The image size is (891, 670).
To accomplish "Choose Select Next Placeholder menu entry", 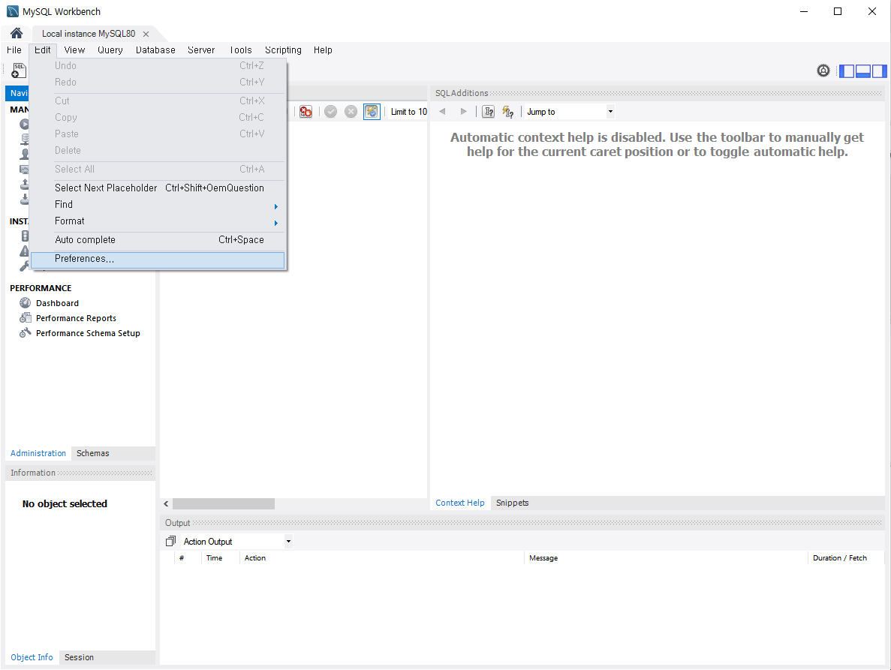I will click(158, 188).
